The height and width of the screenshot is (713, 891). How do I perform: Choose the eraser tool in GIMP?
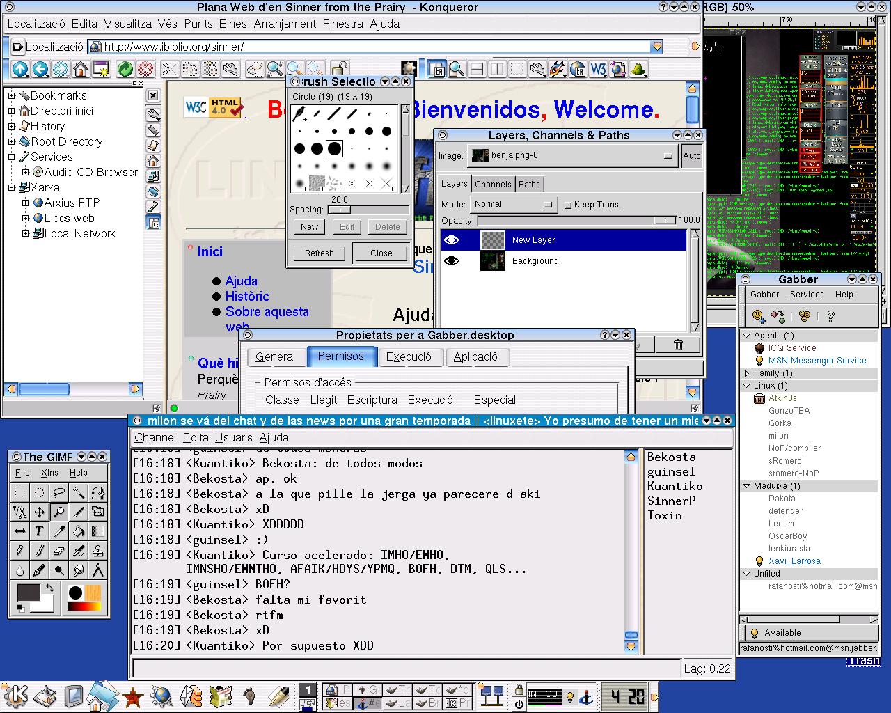58,551
